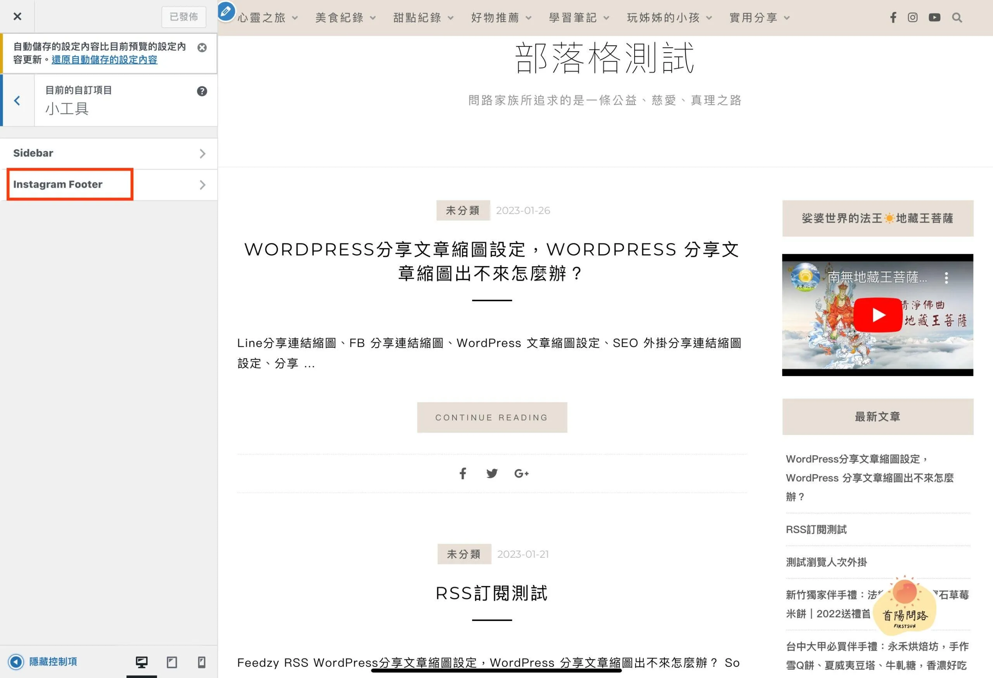Switch to desktop preview mode
This screenshot has height=678, width=993.
(x=142, y=662)
